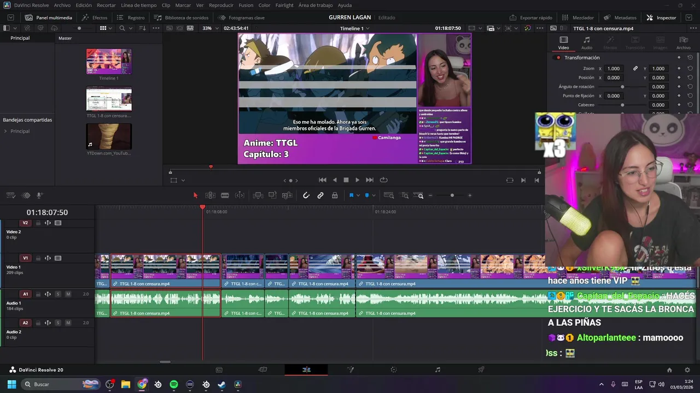700x393 pixels.
Task: Click the Zoom X value field
Action: coord(614,69)
